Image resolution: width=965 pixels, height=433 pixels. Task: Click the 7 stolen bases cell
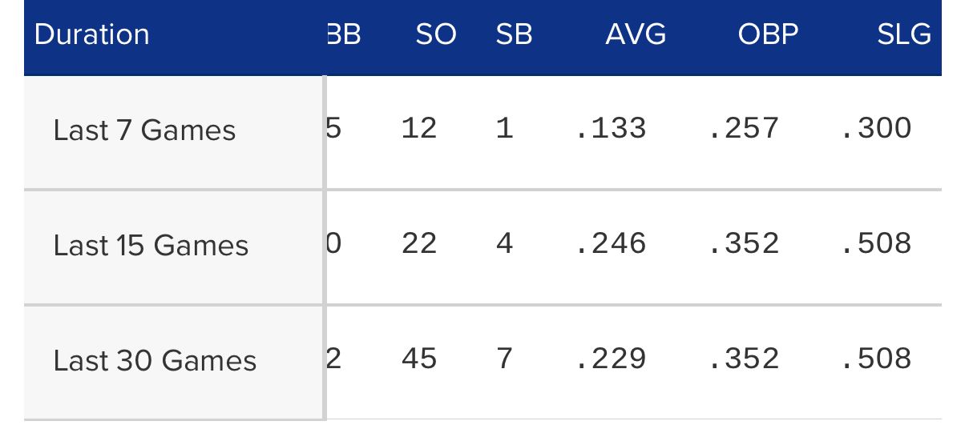tap(504, 358)
